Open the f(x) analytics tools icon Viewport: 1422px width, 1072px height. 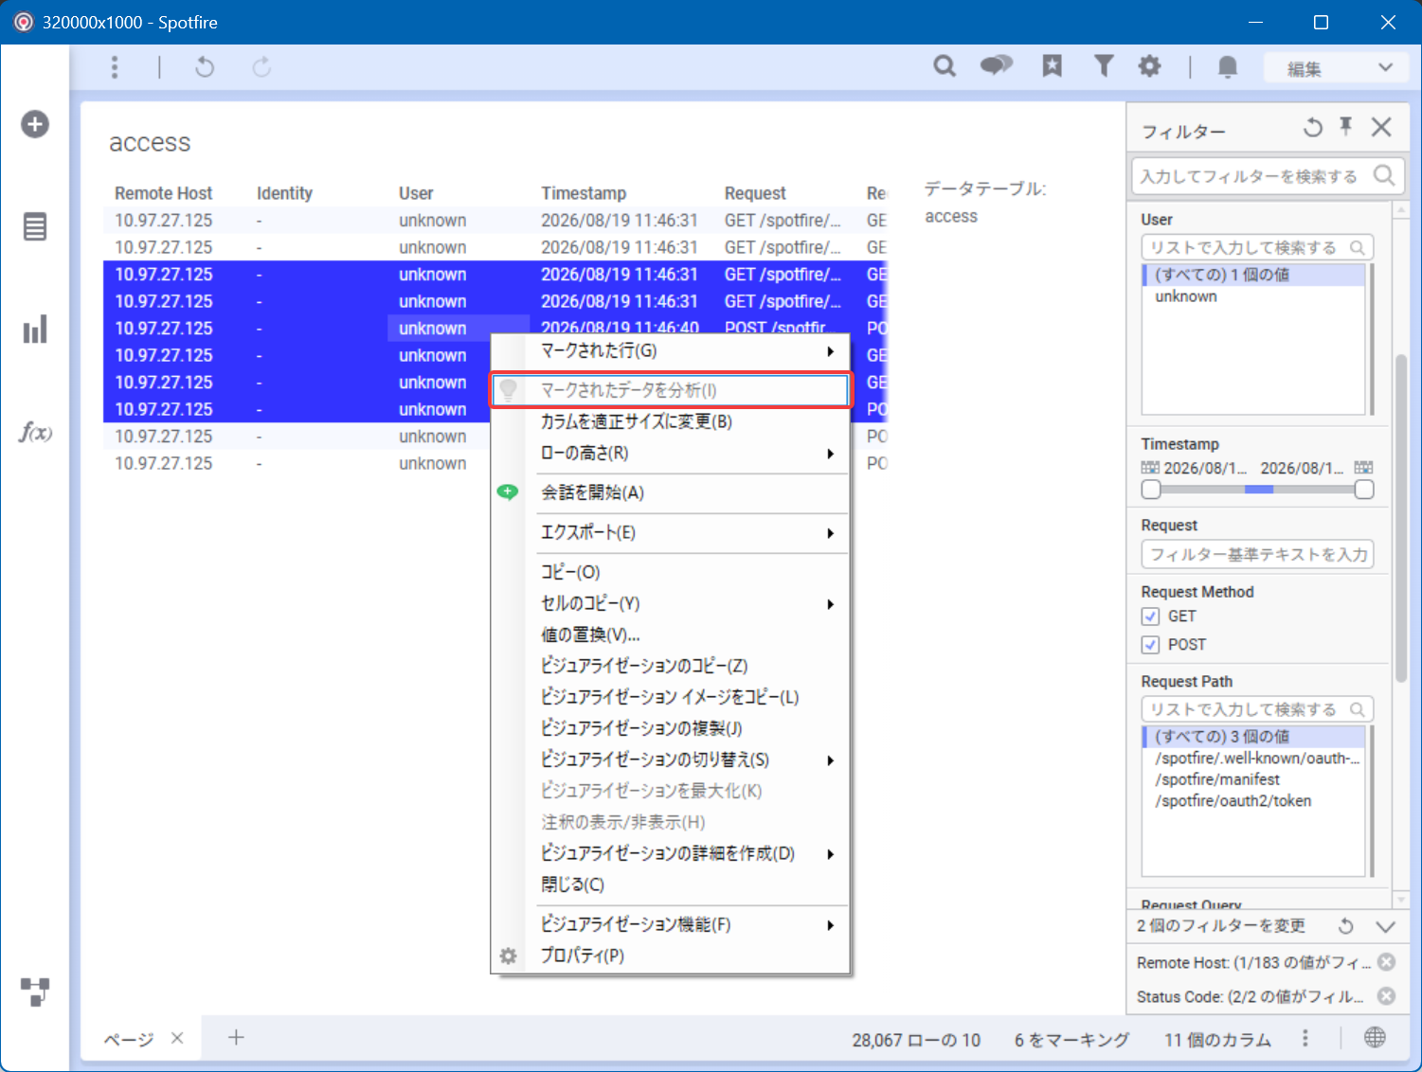(x=35, y=433)
